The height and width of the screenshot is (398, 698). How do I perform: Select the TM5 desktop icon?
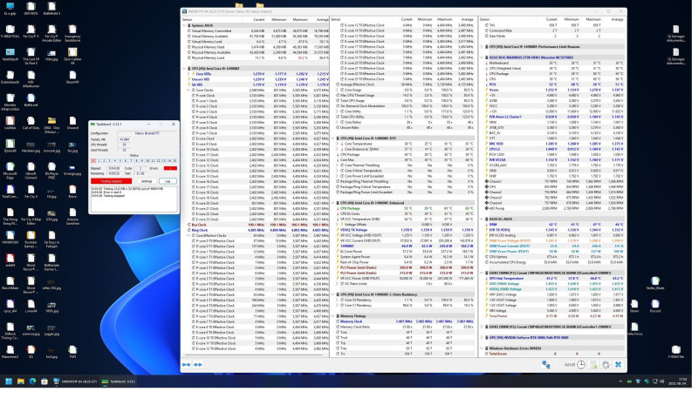pos(72,351)
